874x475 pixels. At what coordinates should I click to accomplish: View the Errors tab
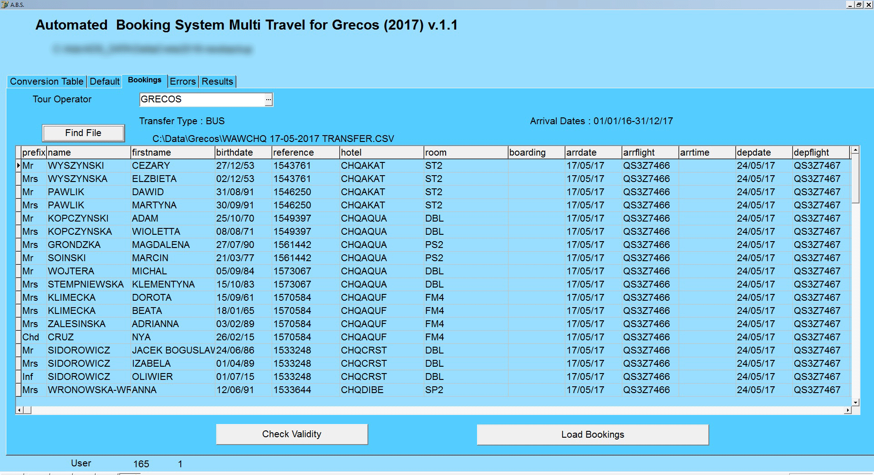183,81
